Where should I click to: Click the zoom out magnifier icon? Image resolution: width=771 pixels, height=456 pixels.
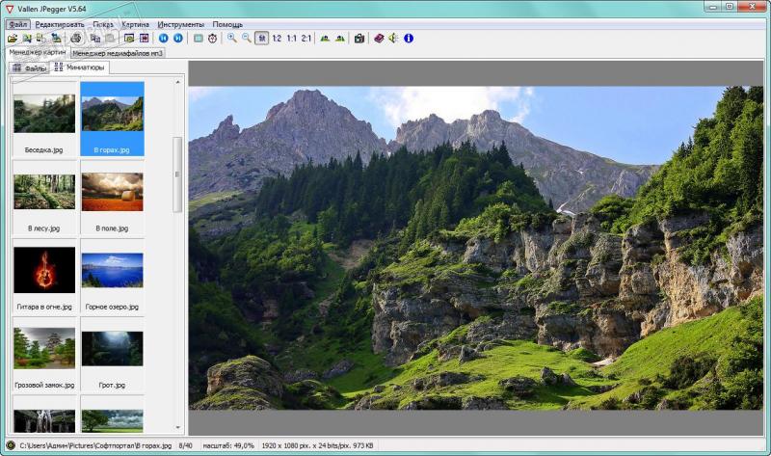[247, 39]
